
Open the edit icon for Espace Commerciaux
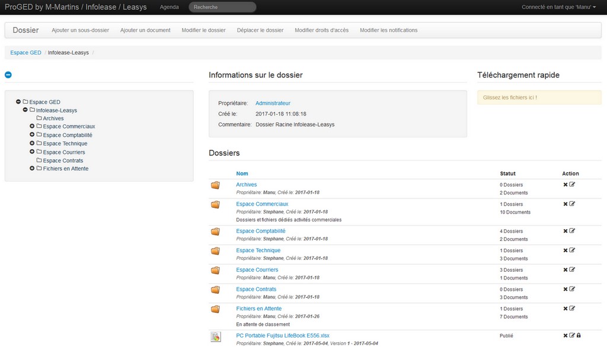click(x=571, y=204)
